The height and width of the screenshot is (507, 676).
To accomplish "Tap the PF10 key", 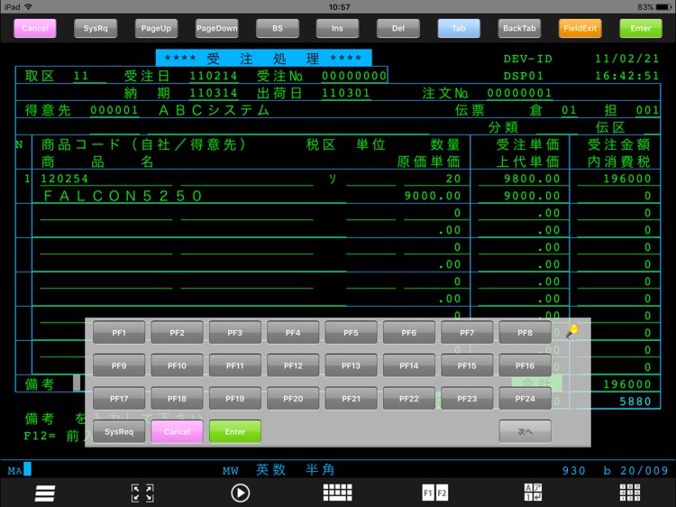I will click(177, 366).
